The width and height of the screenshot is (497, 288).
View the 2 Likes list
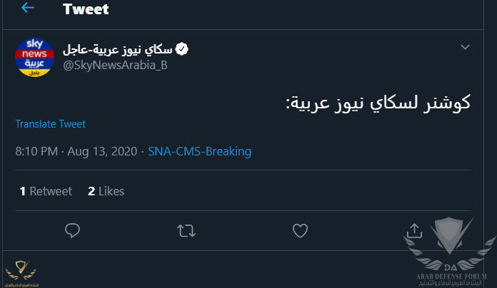coord(106,191)
